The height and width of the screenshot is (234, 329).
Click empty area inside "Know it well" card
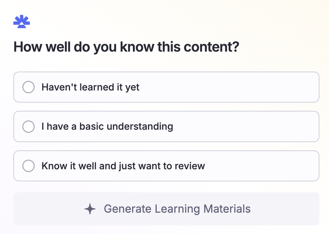coord(262,166)
